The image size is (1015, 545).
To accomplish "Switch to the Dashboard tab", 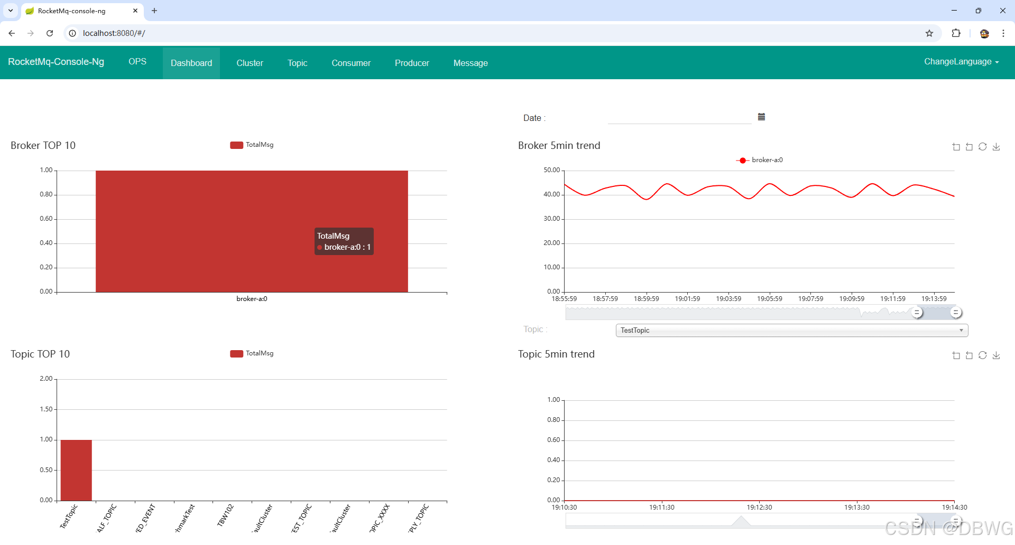I will (x=191, y=63).
